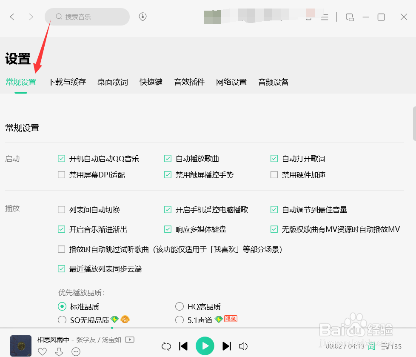Click the album cover thumbnail in player bar

click(x=21, y=346)
